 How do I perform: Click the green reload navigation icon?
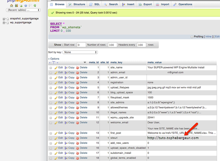pyautogui.click(x=35, y=6)
